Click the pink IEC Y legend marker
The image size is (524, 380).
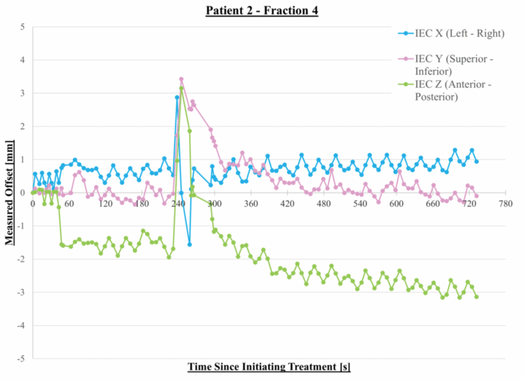coord(406,59)
